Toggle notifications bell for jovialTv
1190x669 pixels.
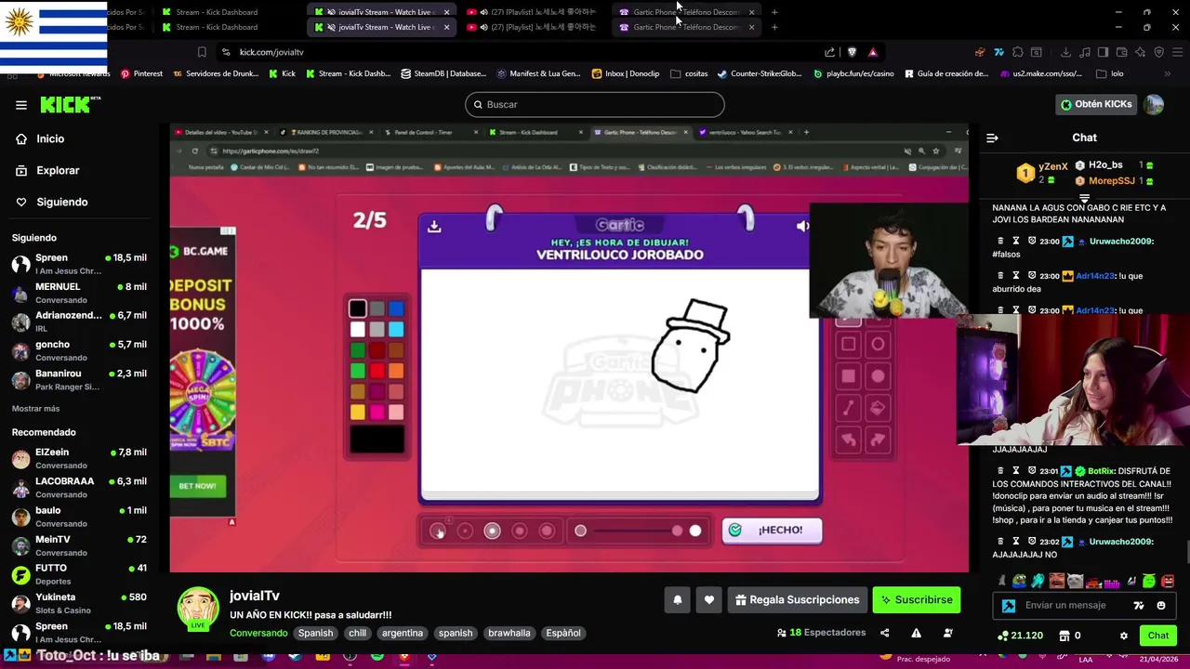[677, 600]
